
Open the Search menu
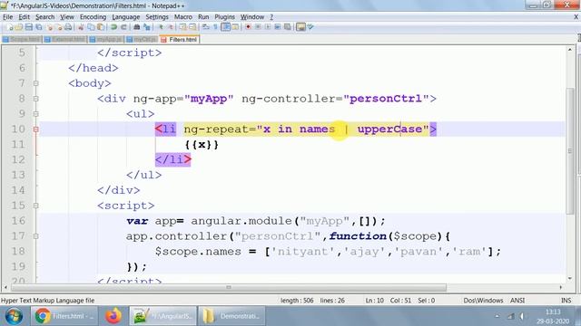pos(44,17)
